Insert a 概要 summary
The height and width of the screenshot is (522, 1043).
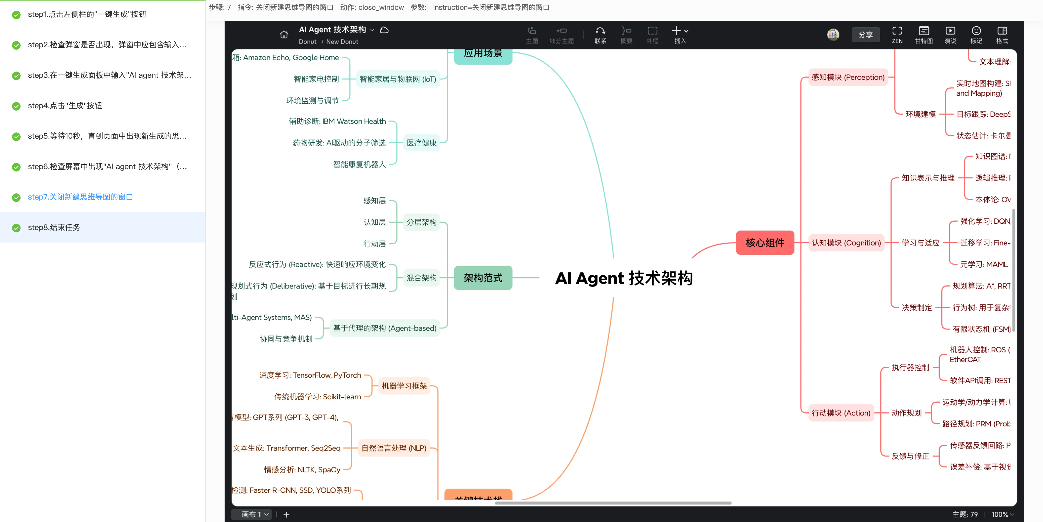[626, 35]
